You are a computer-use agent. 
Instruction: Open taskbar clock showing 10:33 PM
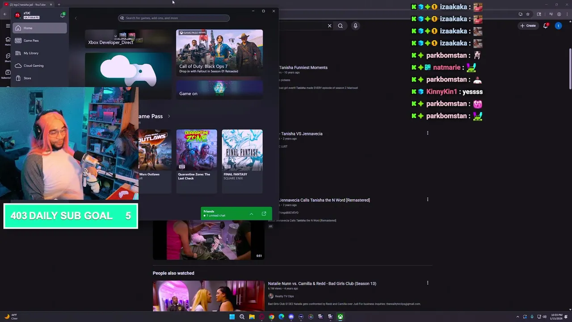[557, 317]
